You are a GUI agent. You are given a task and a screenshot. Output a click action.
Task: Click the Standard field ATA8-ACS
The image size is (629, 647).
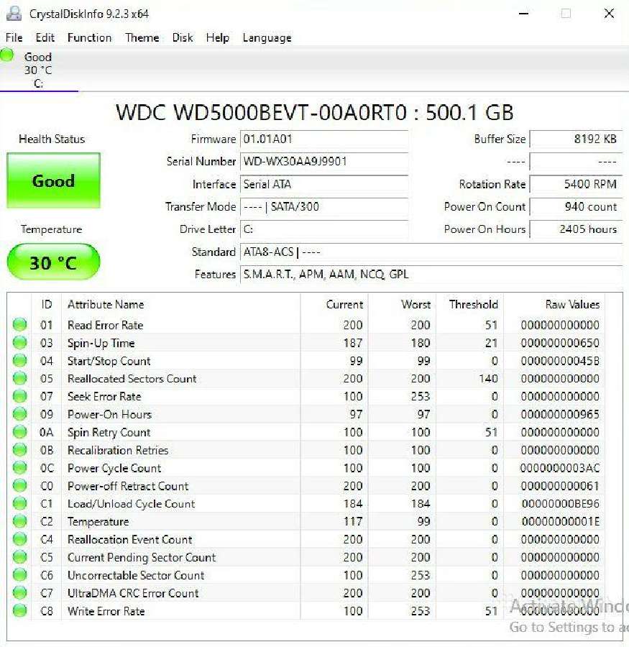[x=431, y=252]
